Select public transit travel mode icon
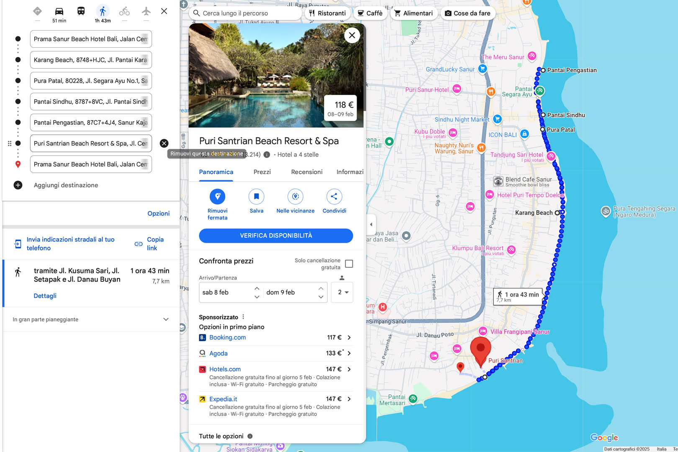 (x=81, y=11)
